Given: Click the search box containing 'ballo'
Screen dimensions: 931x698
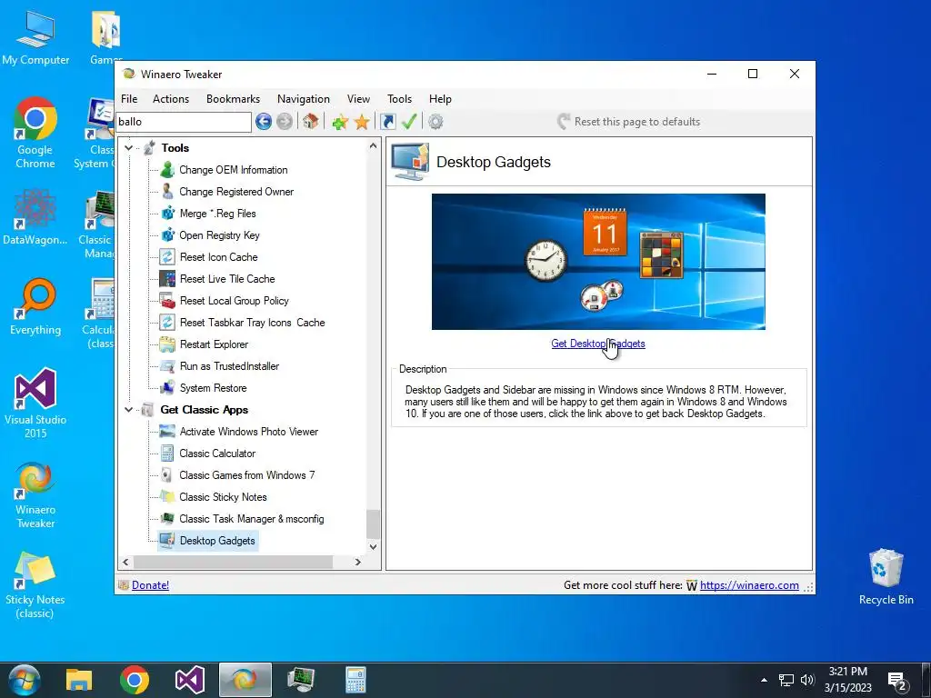Looking at the screenshot, I should click(184, 122).
